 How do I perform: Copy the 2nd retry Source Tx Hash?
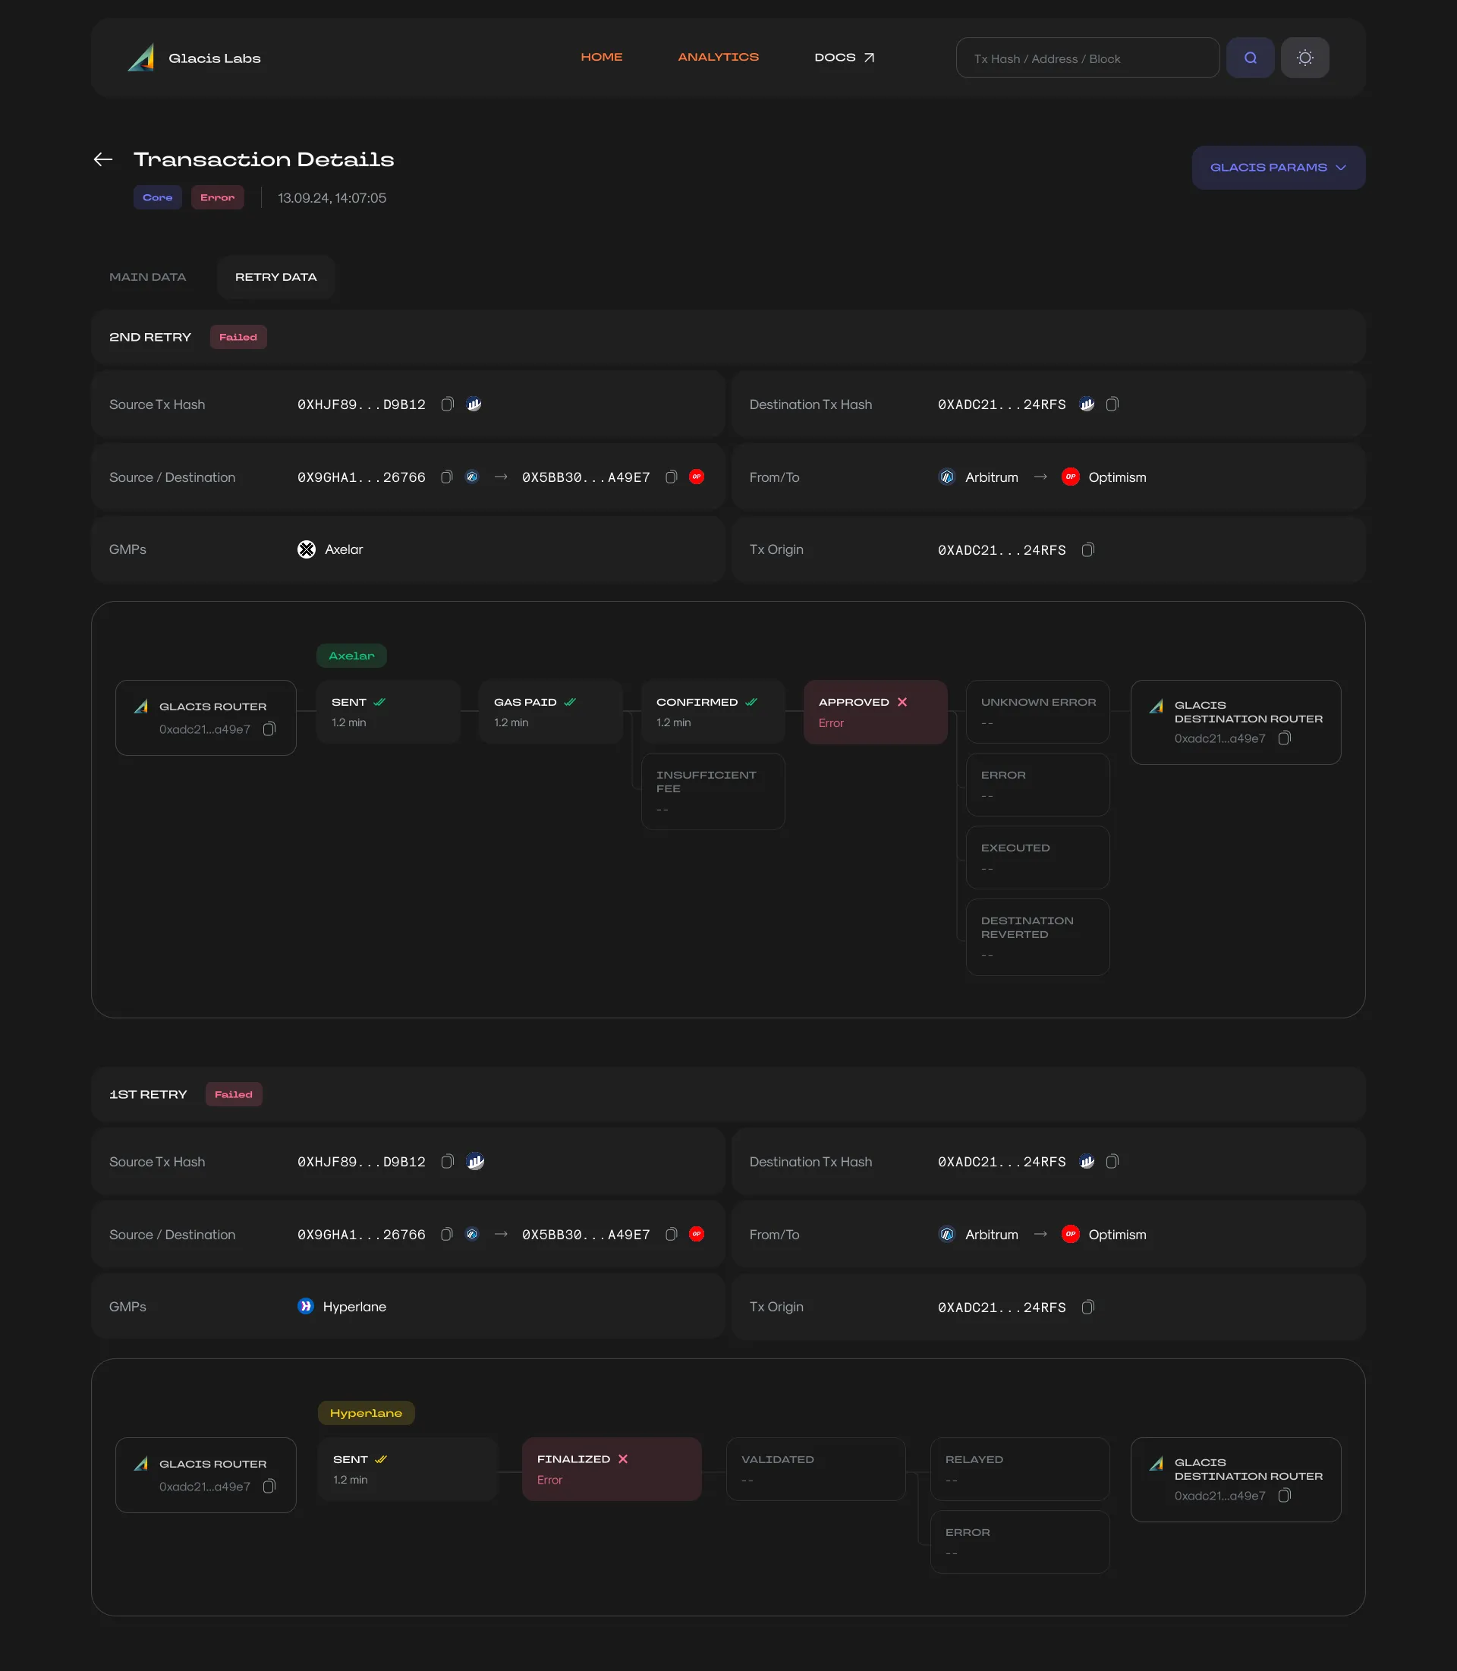[x=447, y=404]
